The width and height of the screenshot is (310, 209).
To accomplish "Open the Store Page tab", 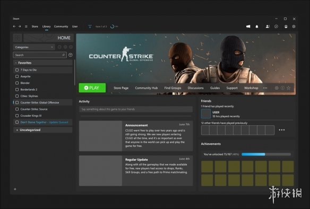I will (121, 88).
